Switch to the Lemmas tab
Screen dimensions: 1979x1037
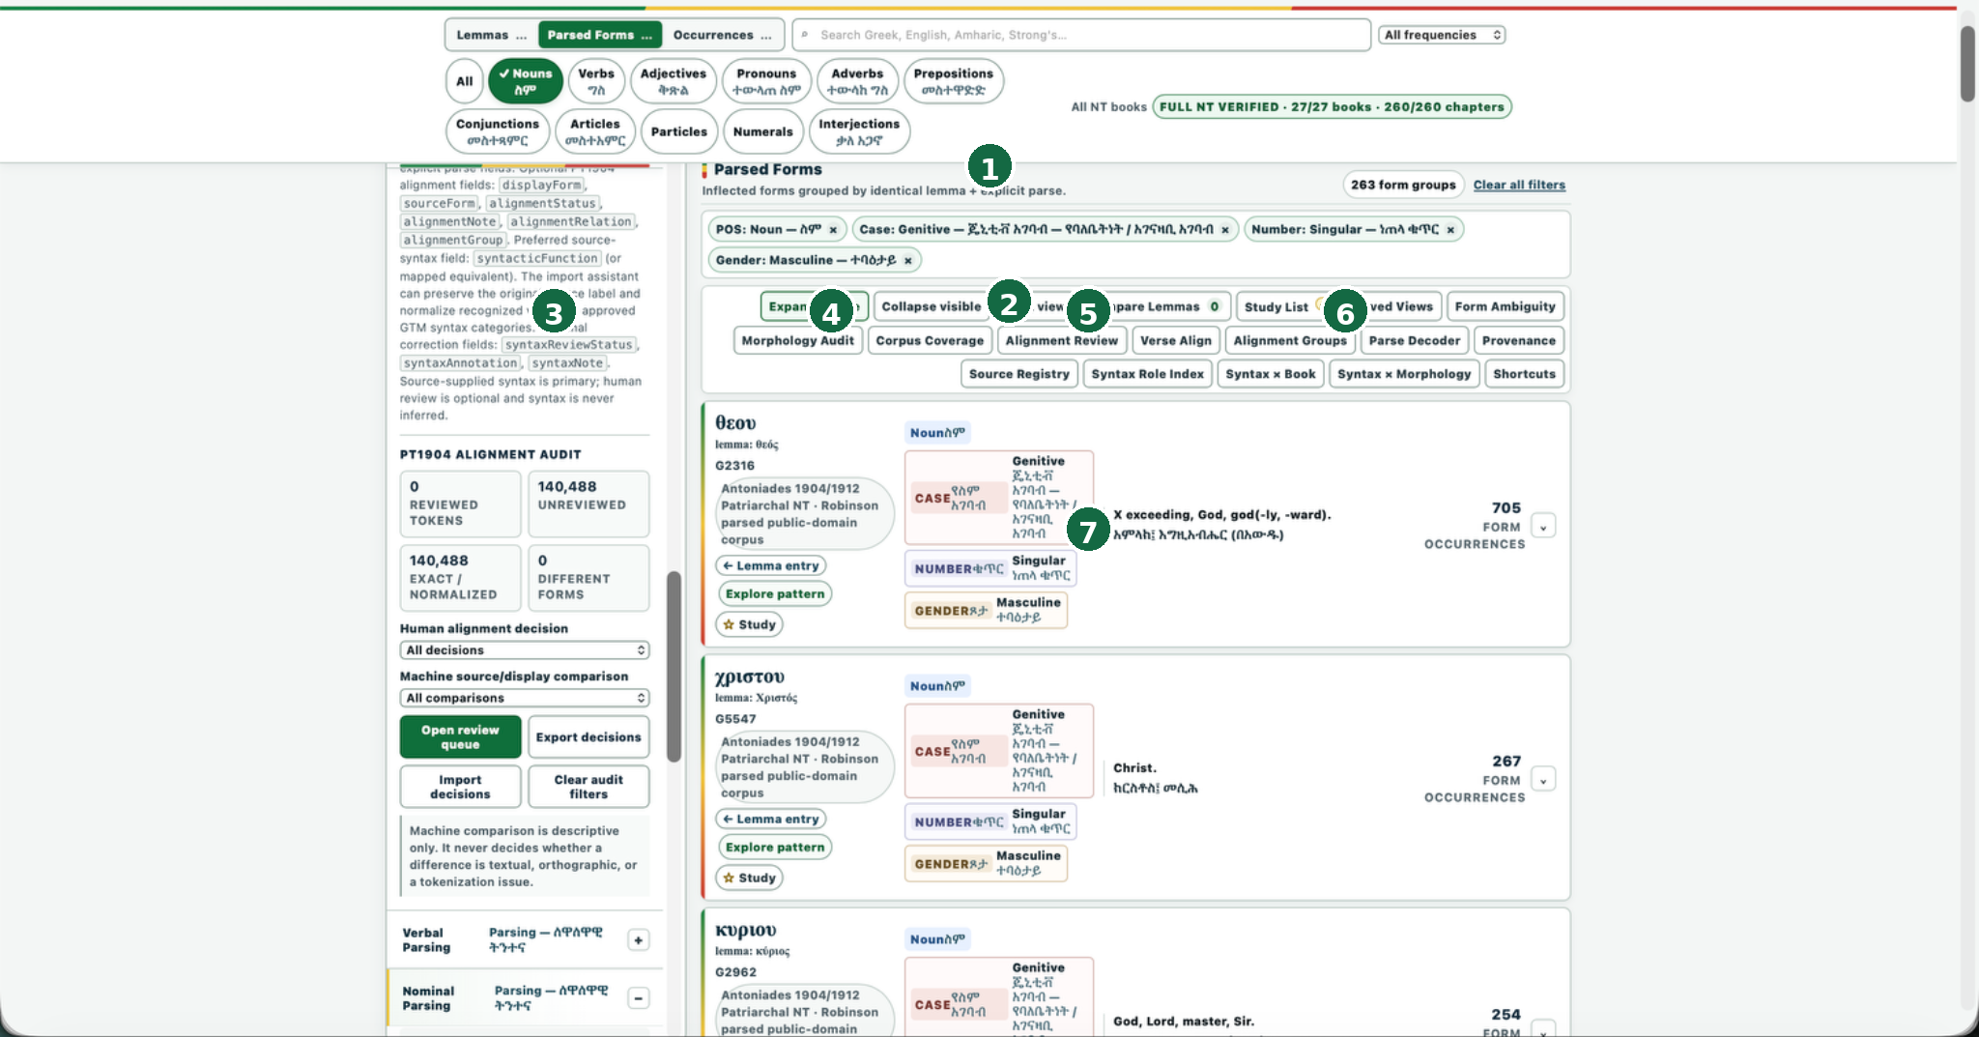point(491,35)
